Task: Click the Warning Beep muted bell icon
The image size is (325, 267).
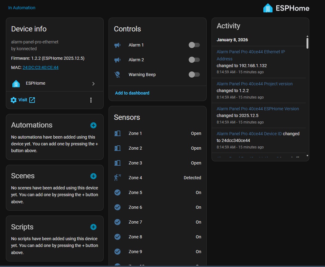Action: pyautogui.click(x=117, y=75)
